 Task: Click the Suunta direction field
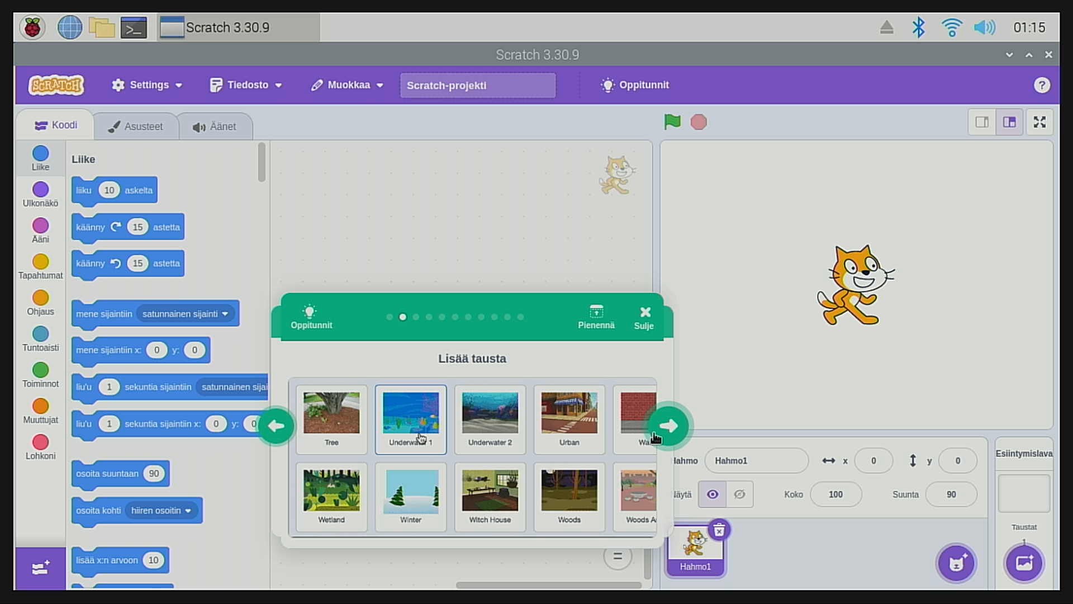click(951, 494)
